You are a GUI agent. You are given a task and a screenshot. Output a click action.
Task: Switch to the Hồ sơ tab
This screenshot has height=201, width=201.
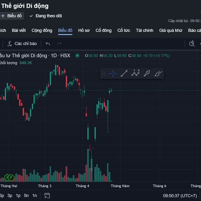tap(84, 30)
